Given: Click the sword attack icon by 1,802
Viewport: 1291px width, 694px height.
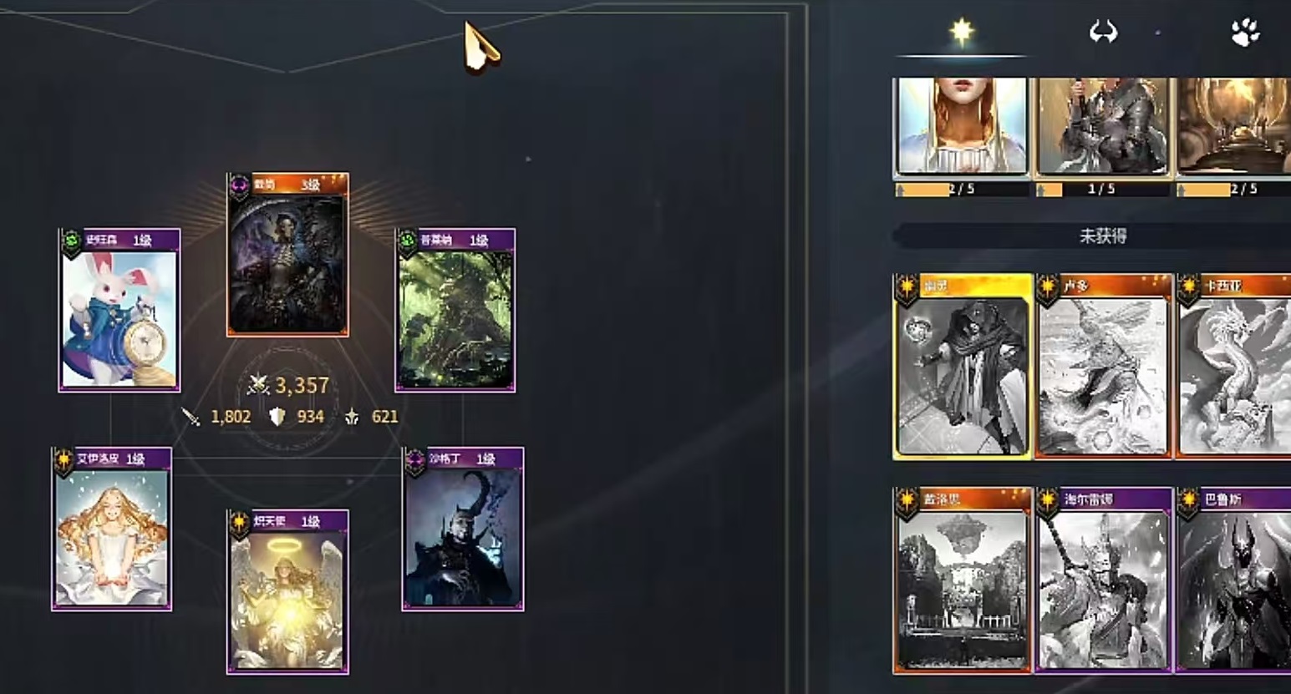Looking at the screenshot, I should tap(191, 416).
